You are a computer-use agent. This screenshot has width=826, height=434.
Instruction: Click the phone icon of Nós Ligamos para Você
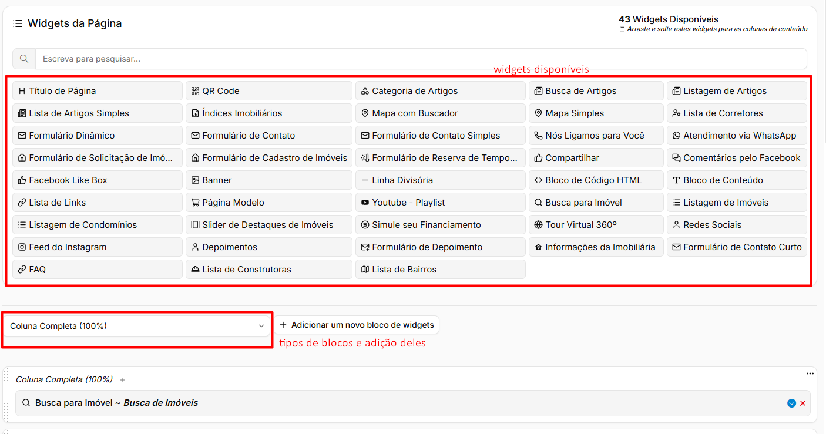click(x=539, y=136)
